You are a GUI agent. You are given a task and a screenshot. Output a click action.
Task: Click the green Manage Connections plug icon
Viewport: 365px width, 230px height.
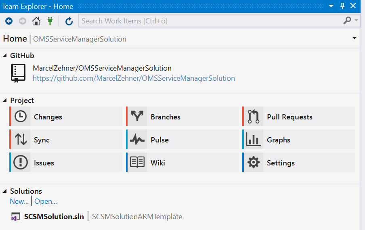(x=50, y=21)
